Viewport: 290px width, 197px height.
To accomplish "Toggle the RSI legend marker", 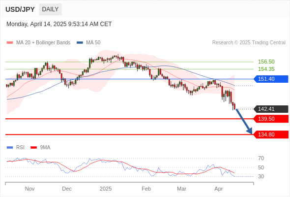I will tap(10, 148).
